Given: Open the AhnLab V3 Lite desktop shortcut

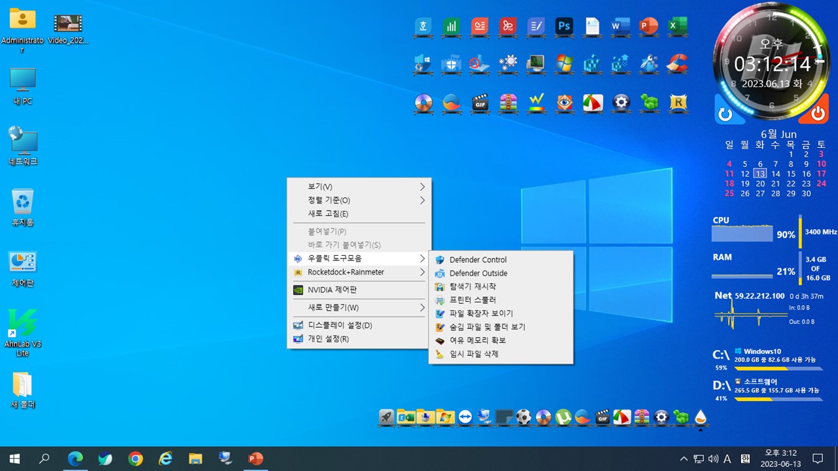Looking at the screenshot, I should (22, 332).
